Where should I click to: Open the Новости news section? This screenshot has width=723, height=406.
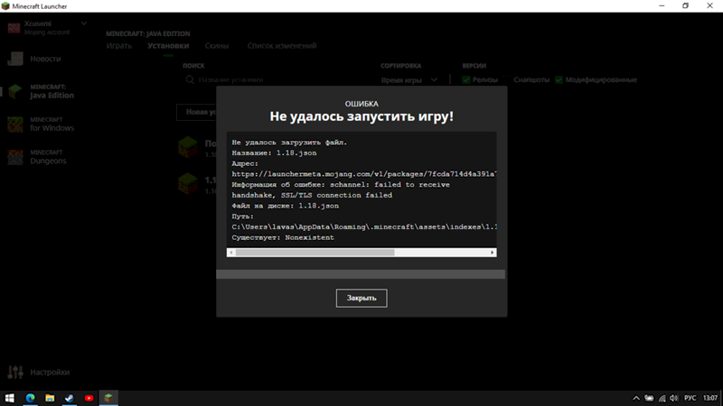click(x=45, y=59)
